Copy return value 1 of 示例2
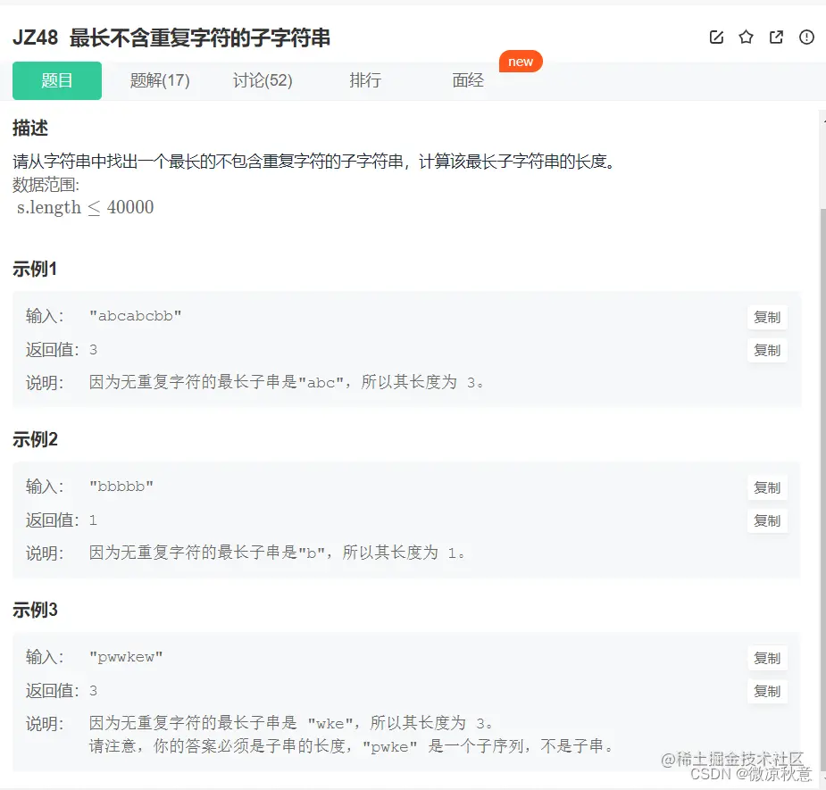 point(766,521)
